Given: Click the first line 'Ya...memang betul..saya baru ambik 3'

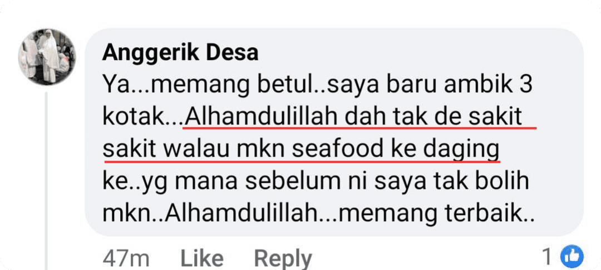Looking at the screenshot, I should (317, 87).
